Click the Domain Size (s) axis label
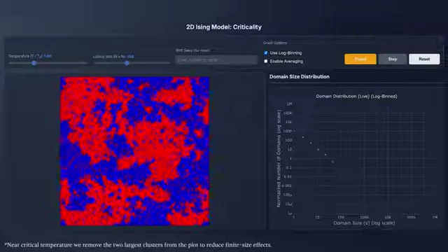Image resolution: width=448 pixels, height=252 pixels. pos(364,223)
